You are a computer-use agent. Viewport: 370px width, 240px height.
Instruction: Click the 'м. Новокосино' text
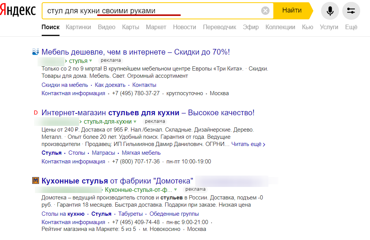(161, 229)
